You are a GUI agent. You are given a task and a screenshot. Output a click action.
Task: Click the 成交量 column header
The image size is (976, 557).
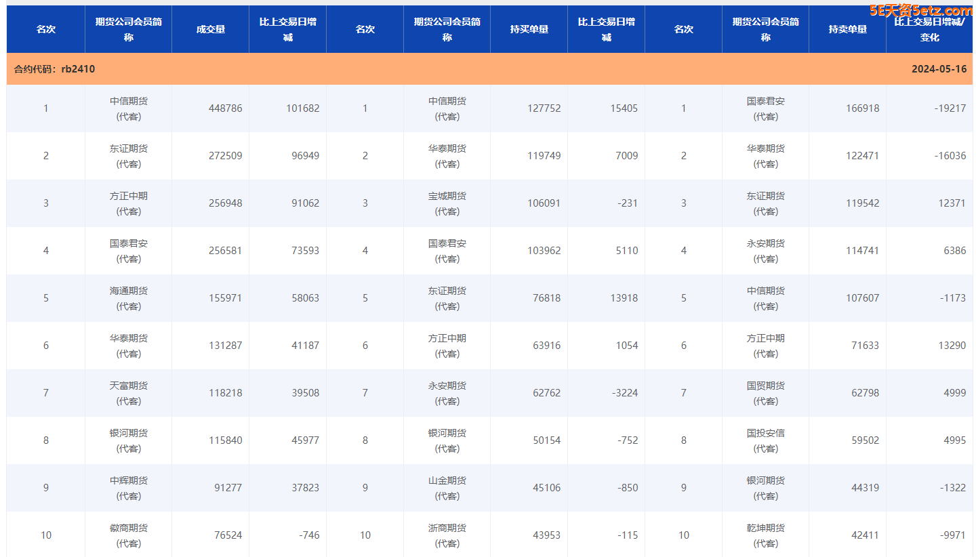211,29
